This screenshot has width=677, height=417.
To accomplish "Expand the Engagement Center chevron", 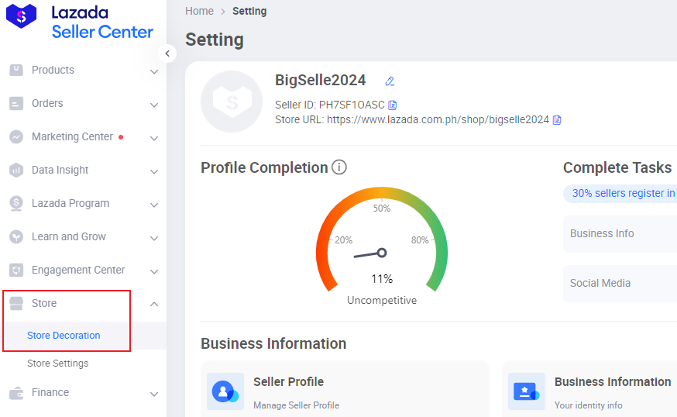I will click(x=154, y=271).
